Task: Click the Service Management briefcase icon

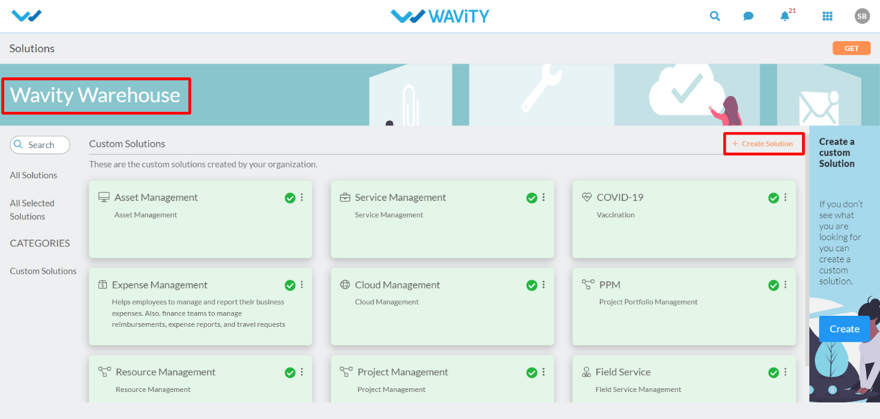Action: (345, 197)
